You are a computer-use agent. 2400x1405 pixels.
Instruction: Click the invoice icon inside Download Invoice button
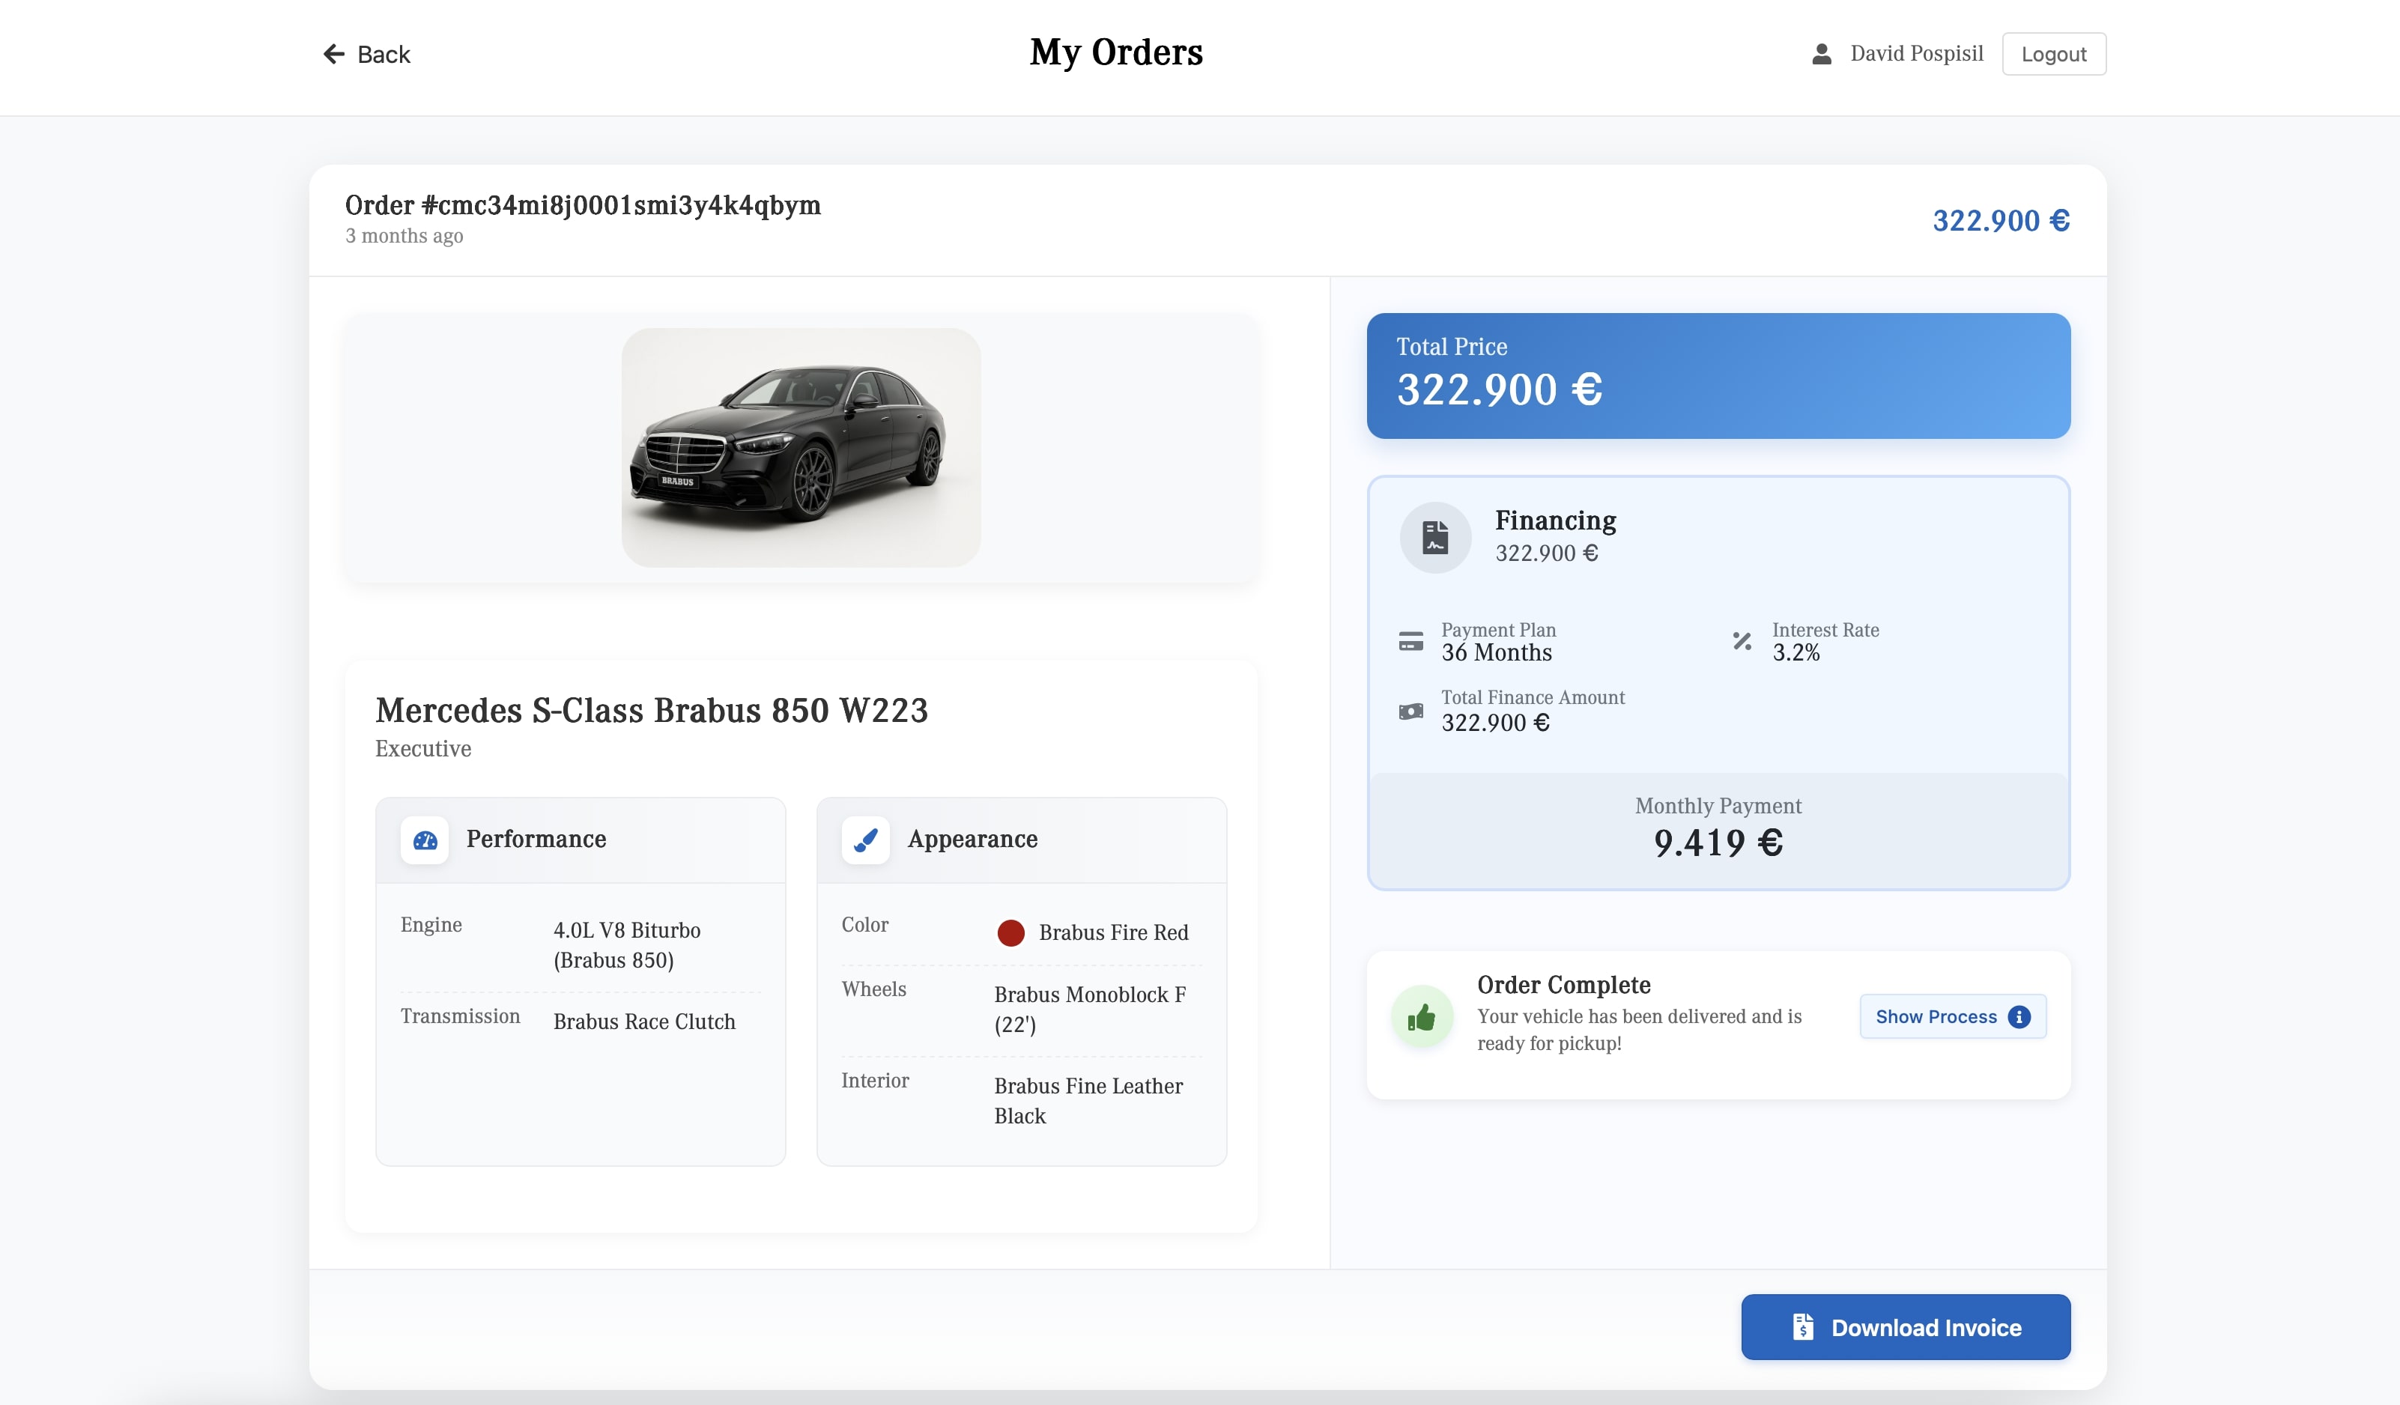coord(1803,1327)
